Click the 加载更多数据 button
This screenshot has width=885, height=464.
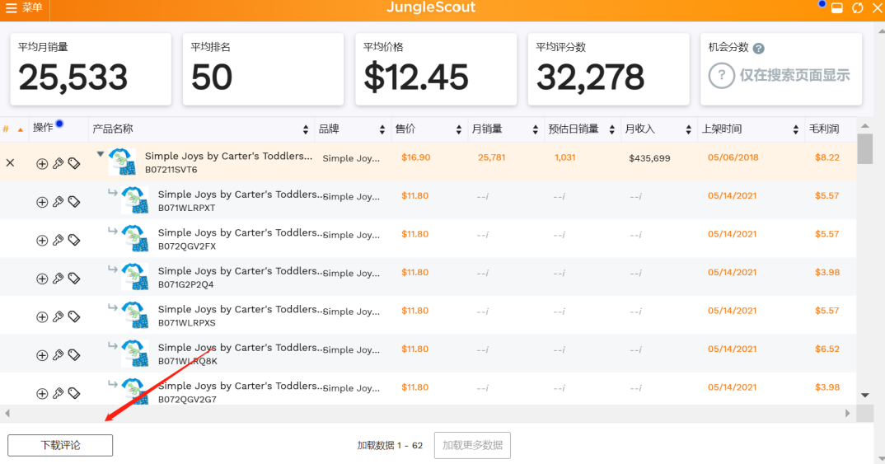pyautogui.click(x=472, y=445)
